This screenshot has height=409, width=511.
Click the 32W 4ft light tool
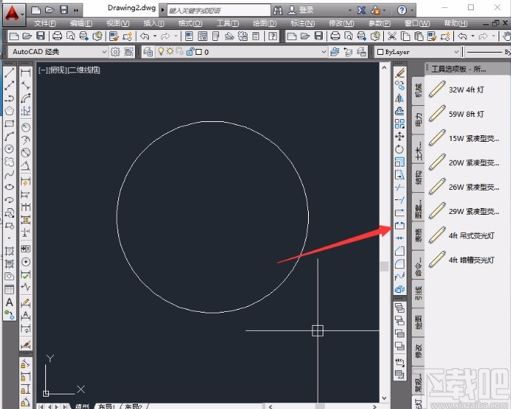[x=466, y=89]
